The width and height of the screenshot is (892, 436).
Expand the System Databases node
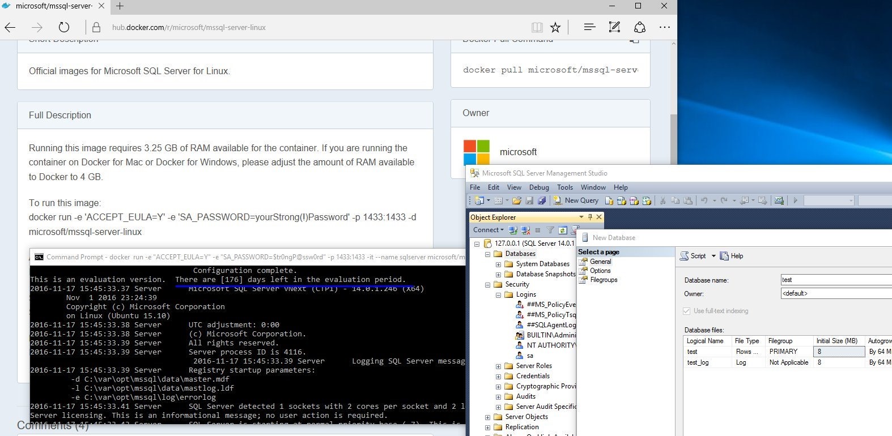[x=498, y=264]
